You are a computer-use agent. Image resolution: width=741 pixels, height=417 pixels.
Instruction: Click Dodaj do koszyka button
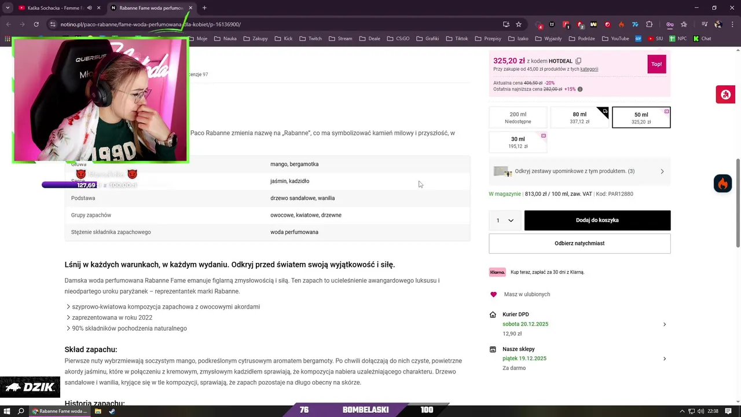point(597,221)
